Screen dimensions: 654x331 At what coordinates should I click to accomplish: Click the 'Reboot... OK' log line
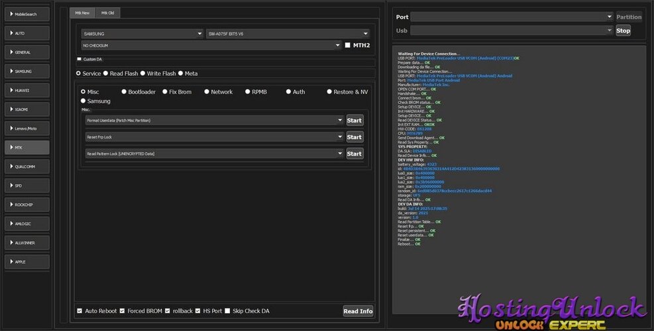[x=409, y=244]
